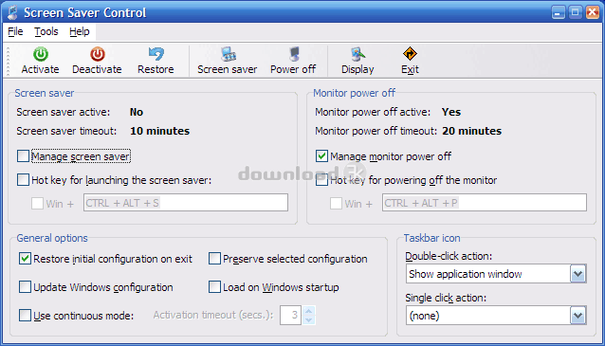This screenshot has width=605, height=346.
Task: Click the application icon in title bar
Action: click(12, 12)
